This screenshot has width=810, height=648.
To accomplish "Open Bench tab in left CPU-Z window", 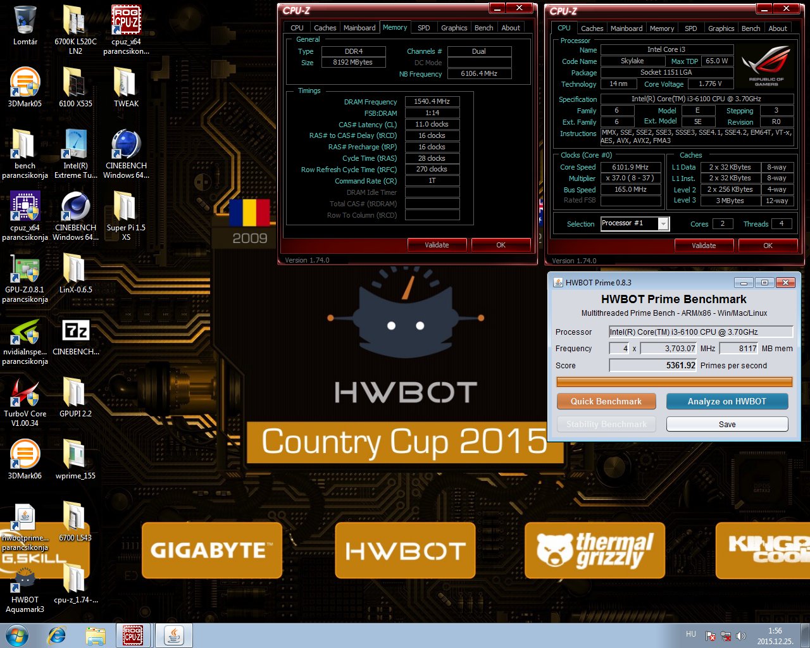I will [484, 28].
